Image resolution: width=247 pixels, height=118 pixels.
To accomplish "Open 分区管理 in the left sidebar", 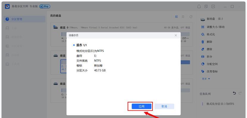I will point(24,19).
